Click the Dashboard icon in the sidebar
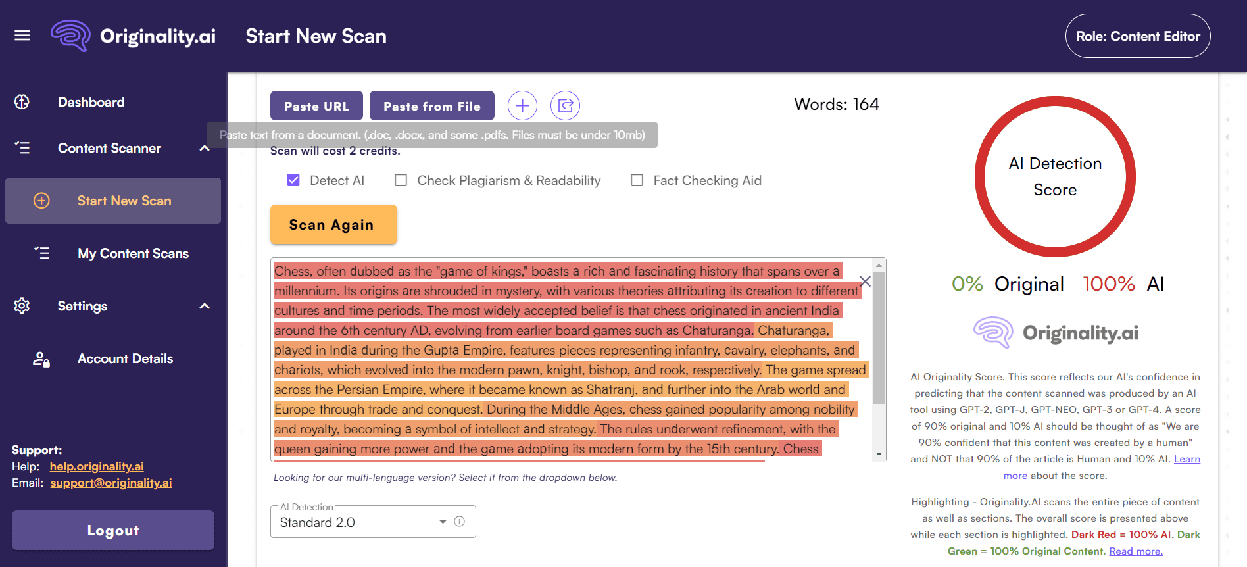 click(x=22, y=102)
